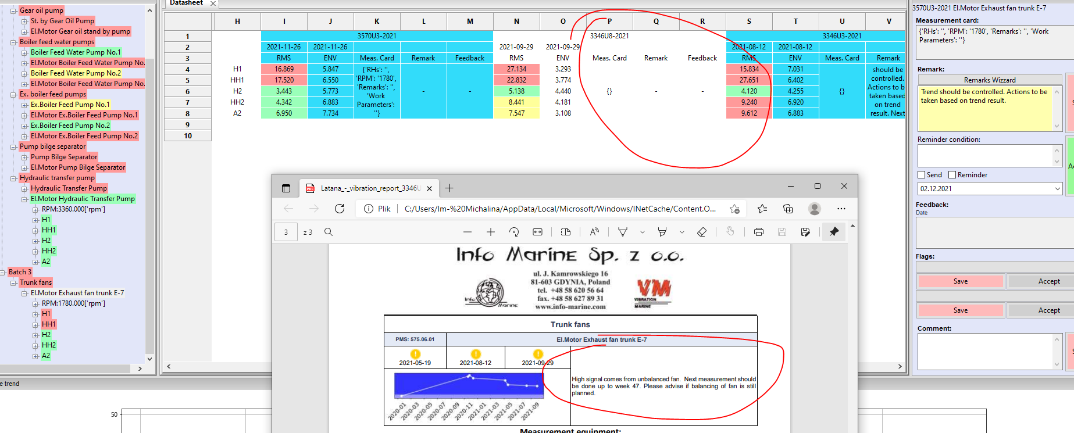Pin the PDF toolbar
Screen dimensions: 1074x433
click(x=834, y=232)
